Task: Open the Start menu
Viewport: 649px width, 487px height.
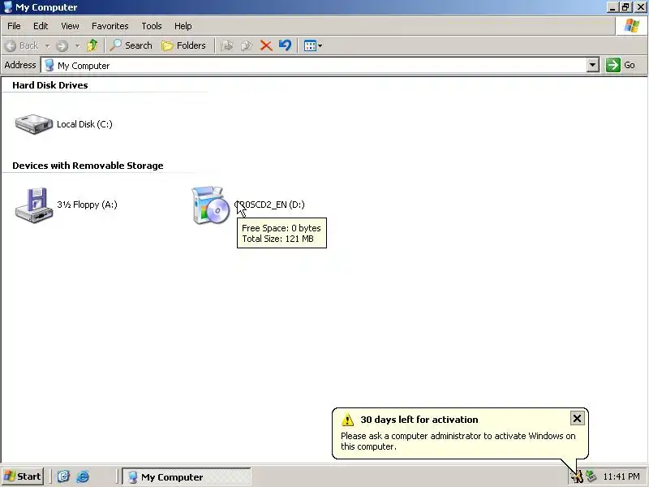Action: click(23, 476)
